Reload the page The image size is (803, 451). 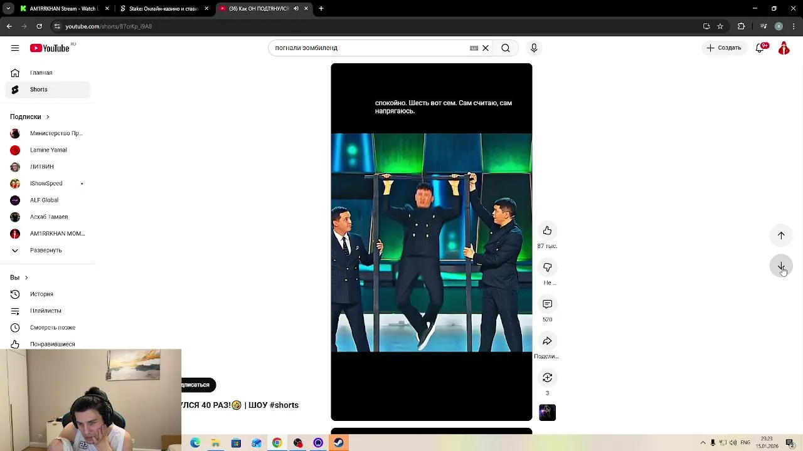click(x=39, y=26)
